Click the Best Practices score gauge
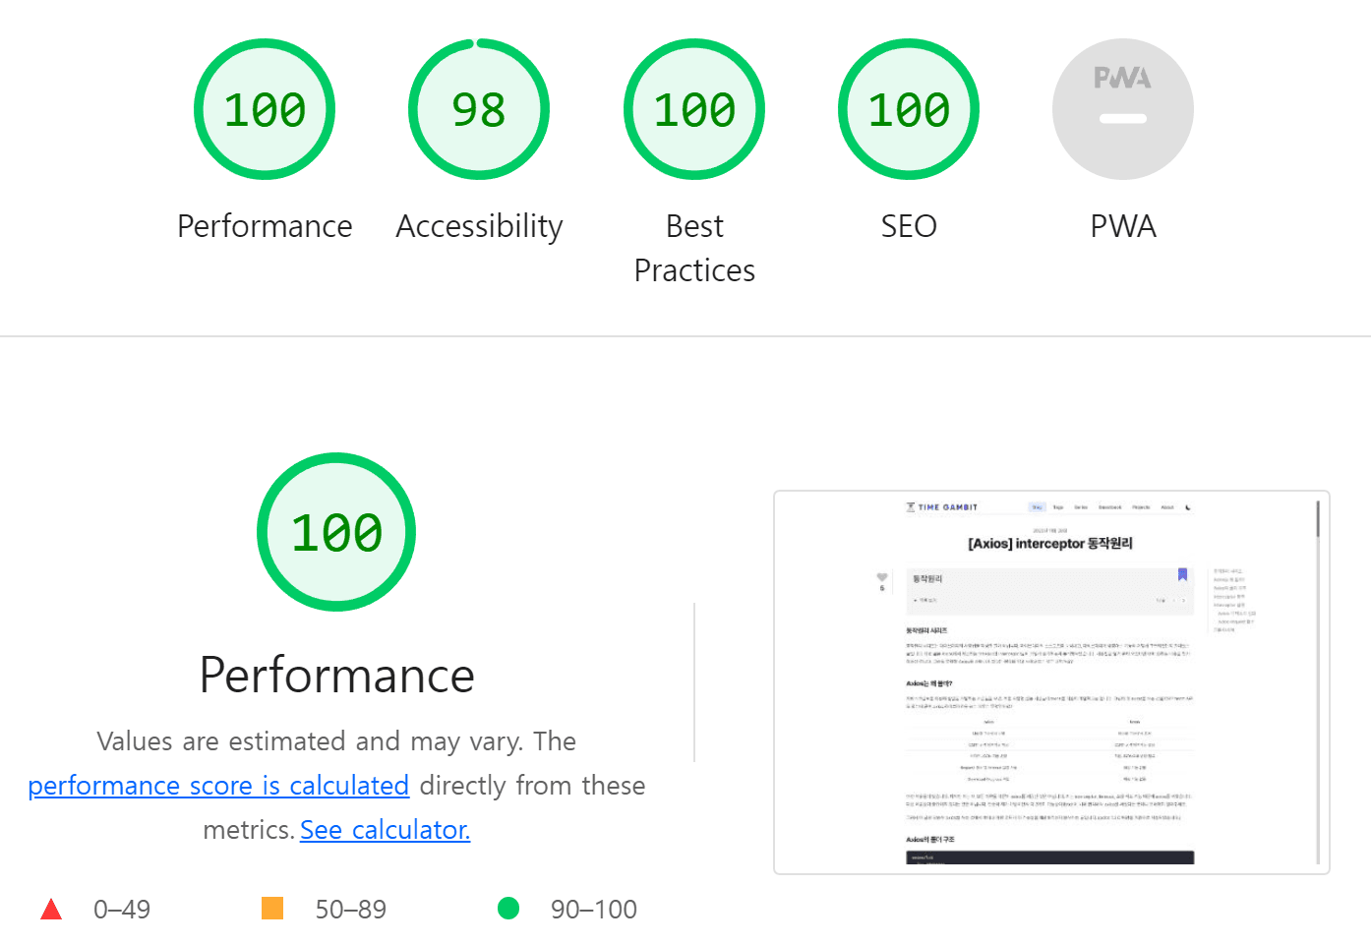Screen dimensions: 1371x945 tap(694, 109)
